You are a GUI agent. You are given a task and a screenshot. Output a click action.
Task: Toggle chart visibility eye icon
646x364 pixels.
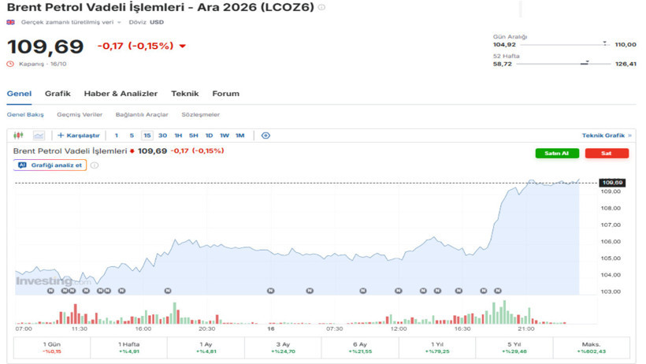coord(265,136)
